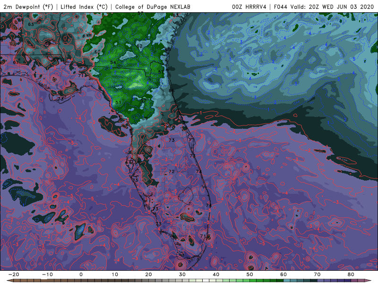Click the '20' color scale label
Image resolution: width=378 pixels, height=283 pixels.
[x=148, y=275]
